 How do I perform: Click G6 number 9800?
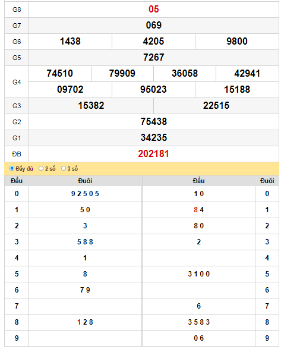[237, 42]
